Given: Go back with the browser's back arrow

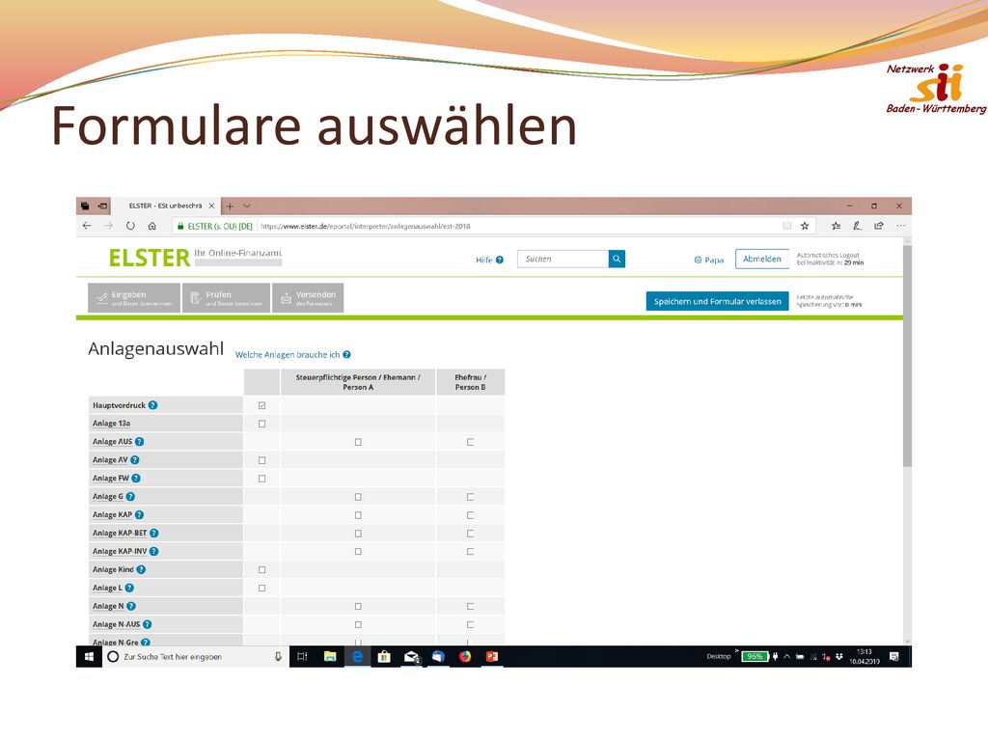Looking at the screenshot, I should pos(87,226).
